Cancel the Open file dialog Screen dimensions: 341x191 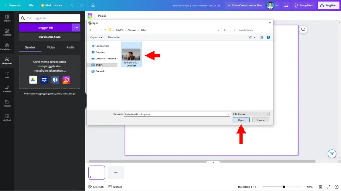[261, 120]
